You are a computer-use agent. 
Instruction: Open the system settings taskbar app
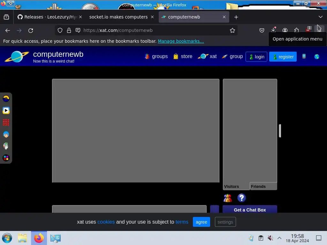(x=56, y=238)
